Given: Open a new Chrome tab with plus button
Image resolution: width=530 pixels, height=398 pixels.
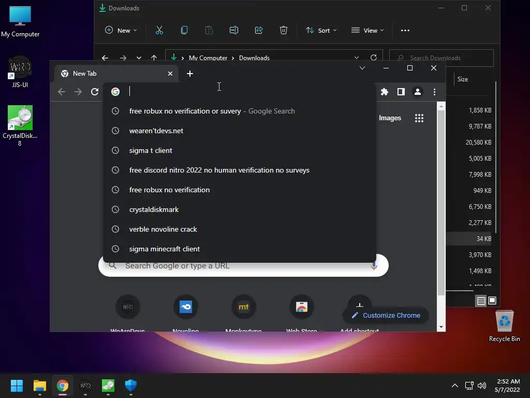Looking at the screenshot, I should (x=190, y=74).
